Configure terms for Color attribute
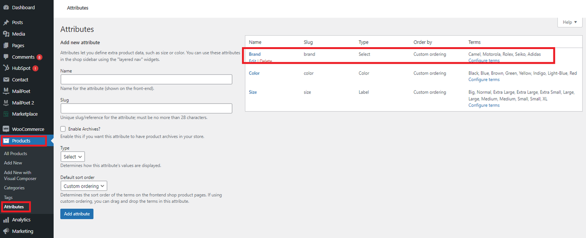The height and width of the screenshot is (238, 586). [x=484, y=80]
